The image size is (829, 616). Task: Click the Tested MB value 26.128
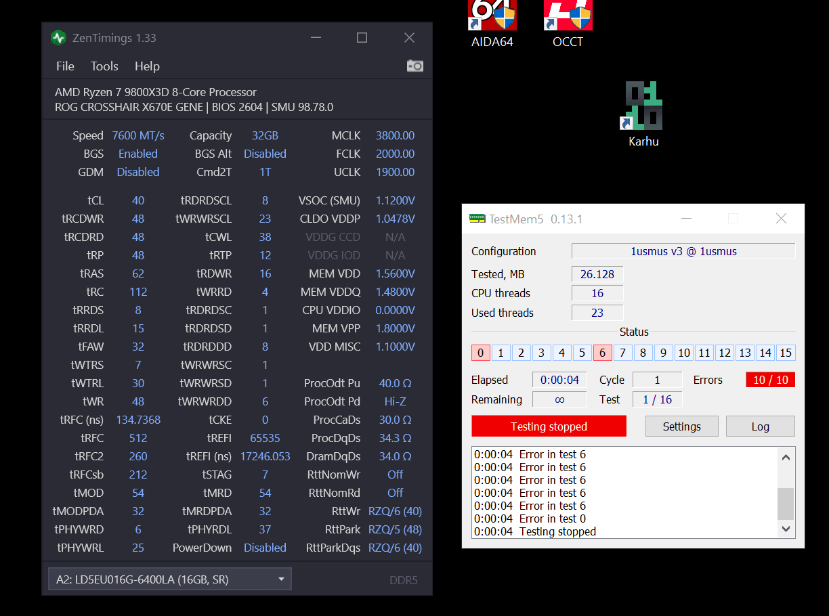point(597,274)
